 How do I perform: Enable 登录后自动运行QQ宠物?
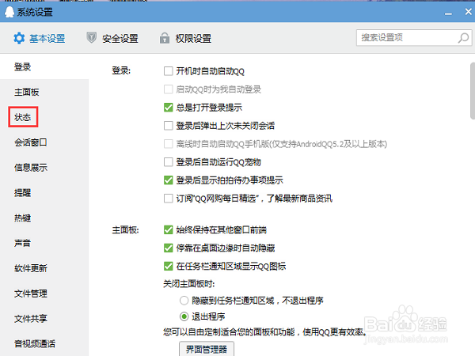coord(168,162)
